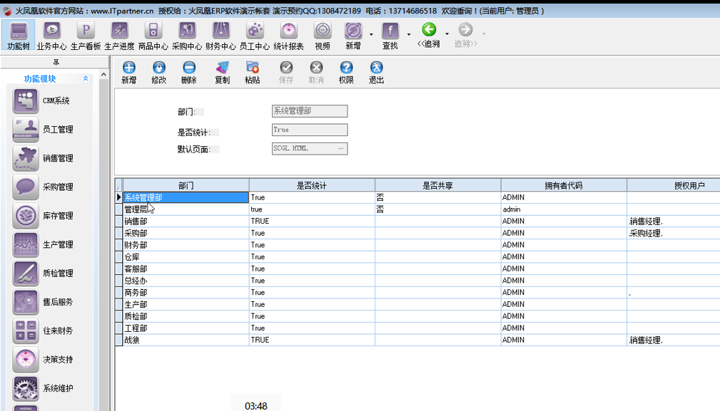Screen dimensions: 720x411
Task: Click the 复制 copy icon
Action: click(222, 73)
